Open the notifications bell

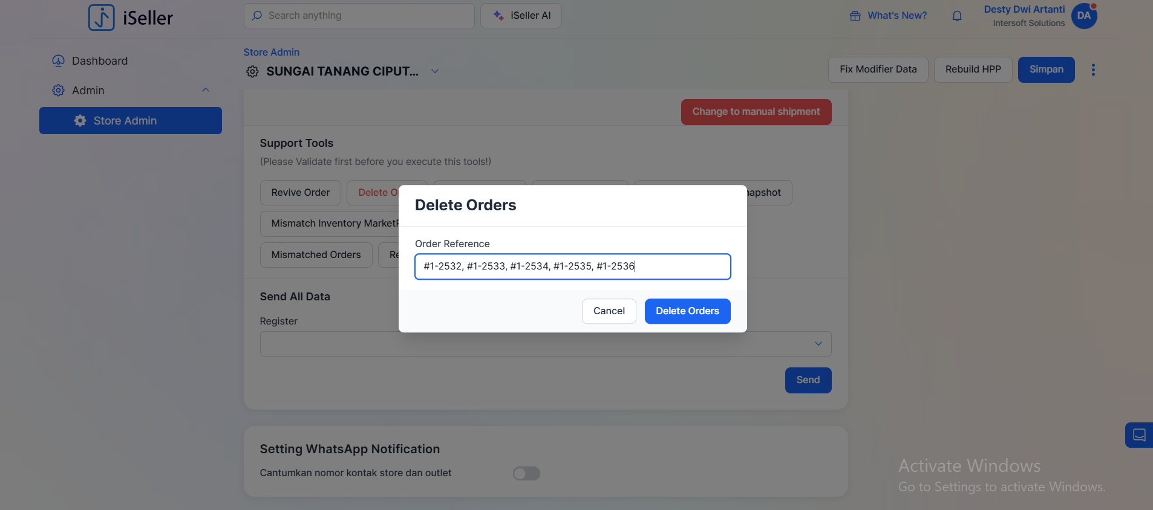(x=957, y=16)
